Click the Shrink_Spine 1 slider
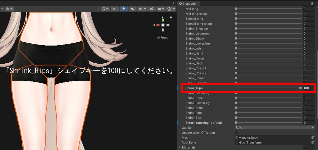The height and width of the screenshot is (150, 318). pos(269,78)
